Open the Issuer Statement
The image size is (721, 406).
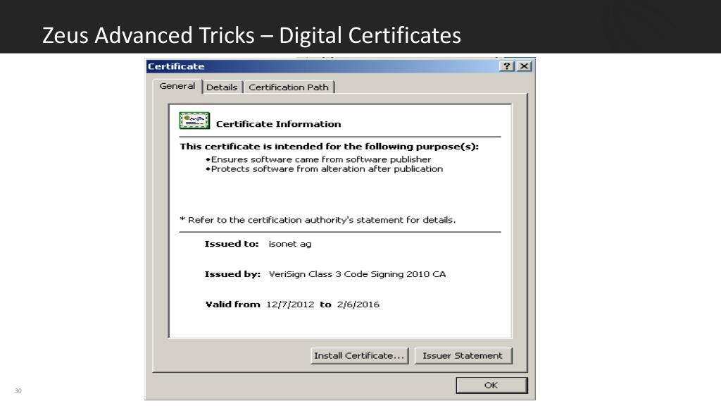pos(463,356)
